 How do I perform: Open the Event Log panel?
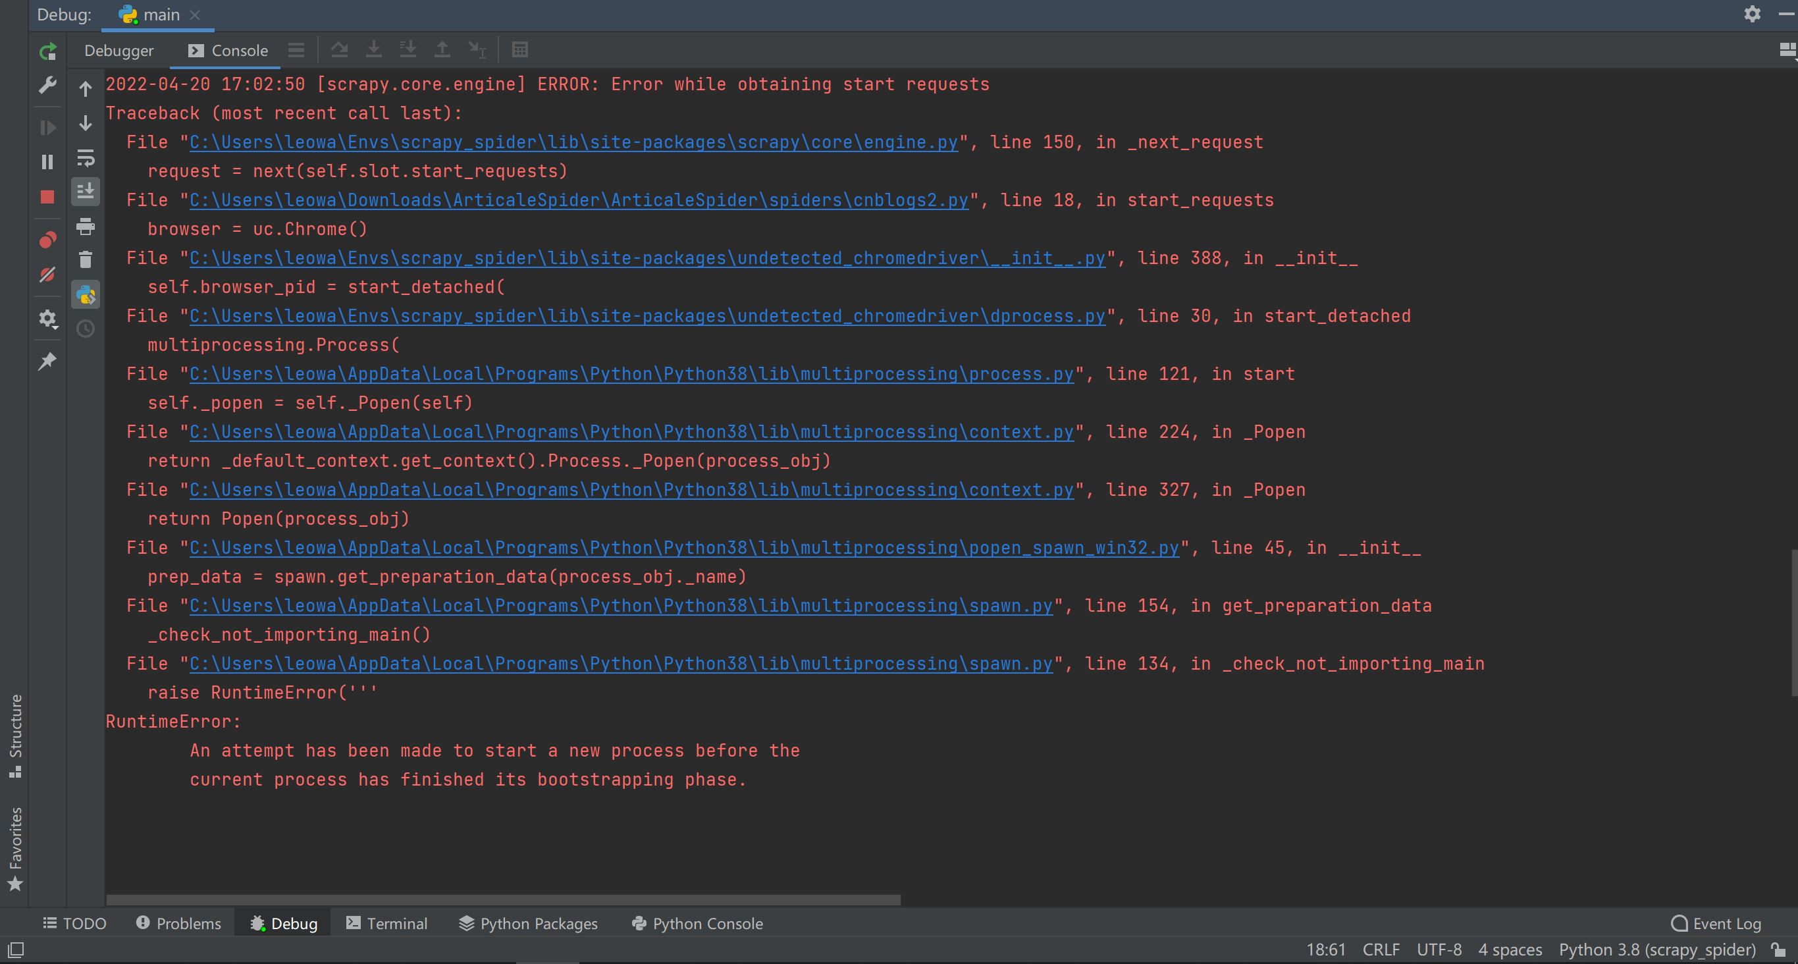1716,924
